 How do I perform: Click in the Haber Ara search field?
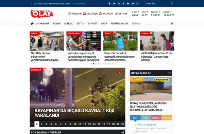[157, 3]
